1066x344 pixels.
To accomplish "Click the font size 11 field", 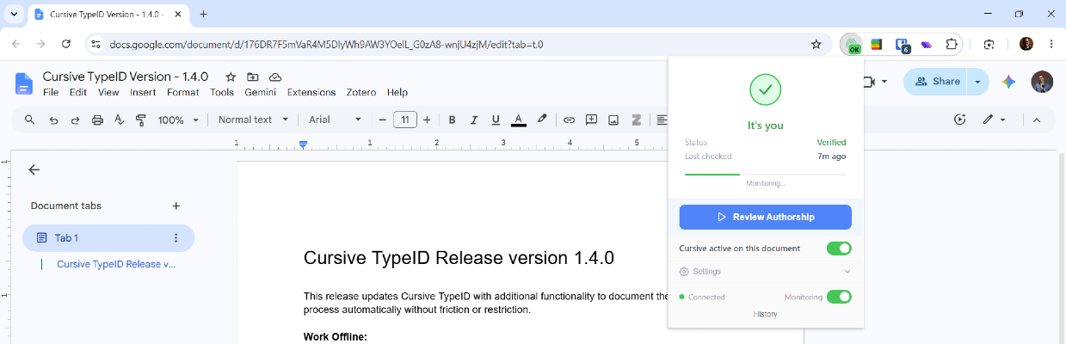I will [405, 120].
